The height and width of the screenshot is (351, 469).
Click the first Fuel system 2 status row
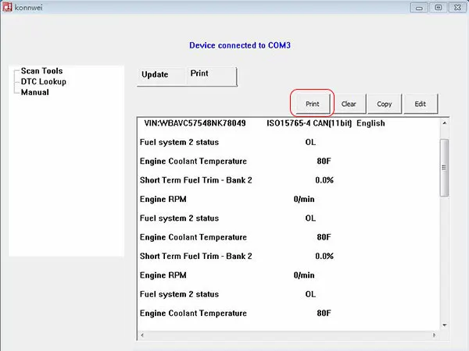click(228, 143)
